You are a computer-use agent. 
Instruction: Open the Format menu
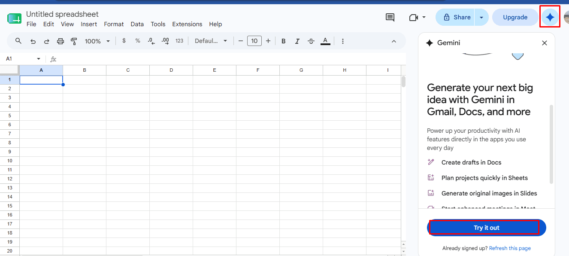point(114,24)
